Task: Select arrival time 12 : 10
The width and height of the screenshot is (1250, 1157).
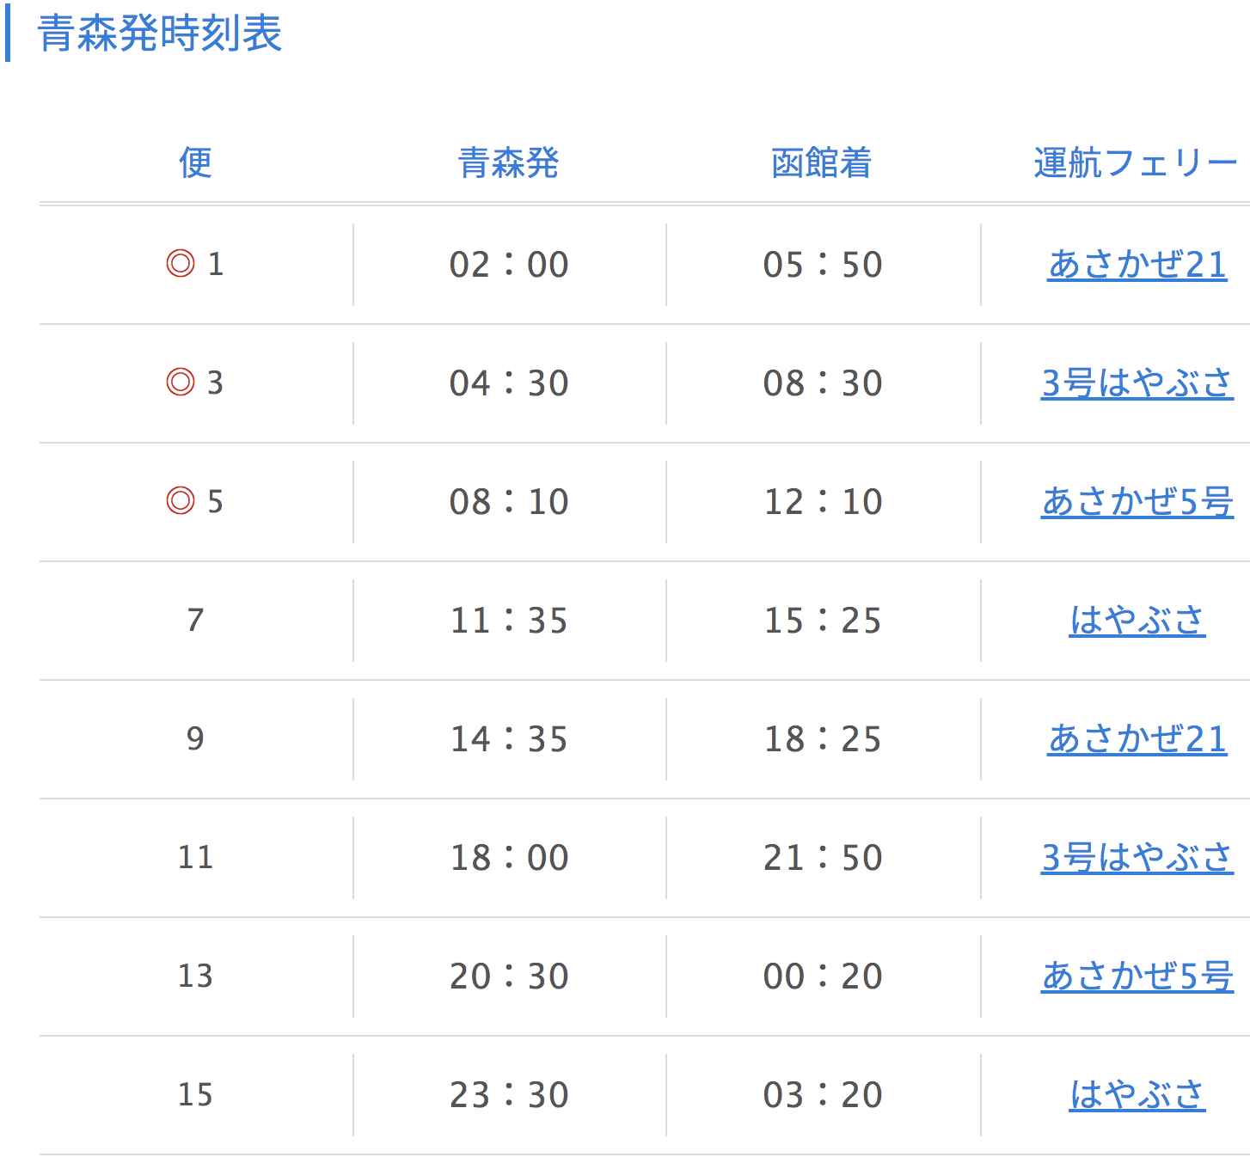Action: click(823, 502)
